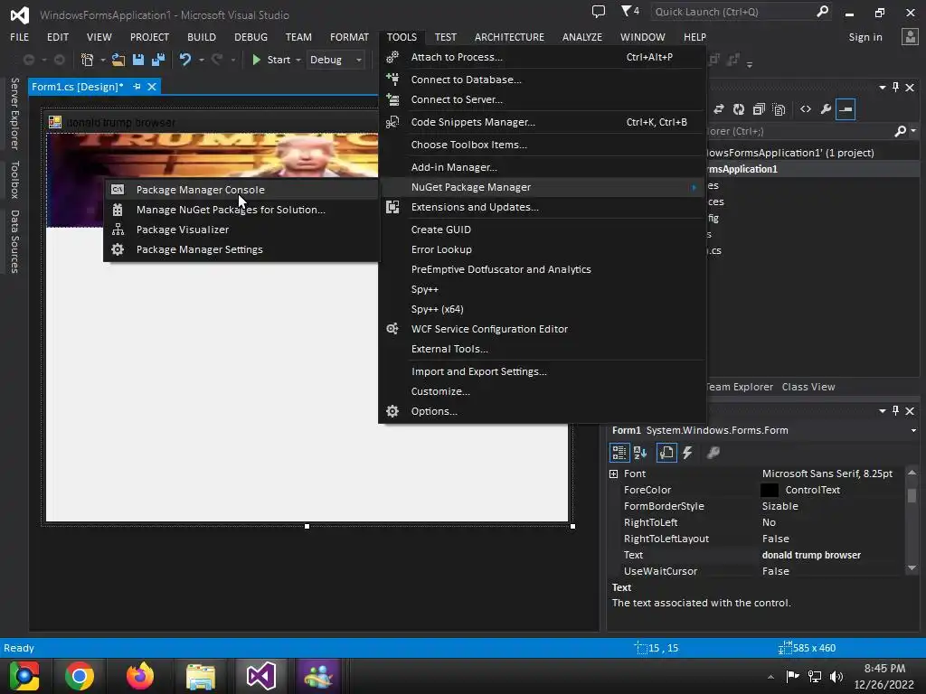Image resolution: width=926 pixels, height=694 pixels.
Task: Click the Refresh icon in Solution Explorer
Action: (739, 109)
